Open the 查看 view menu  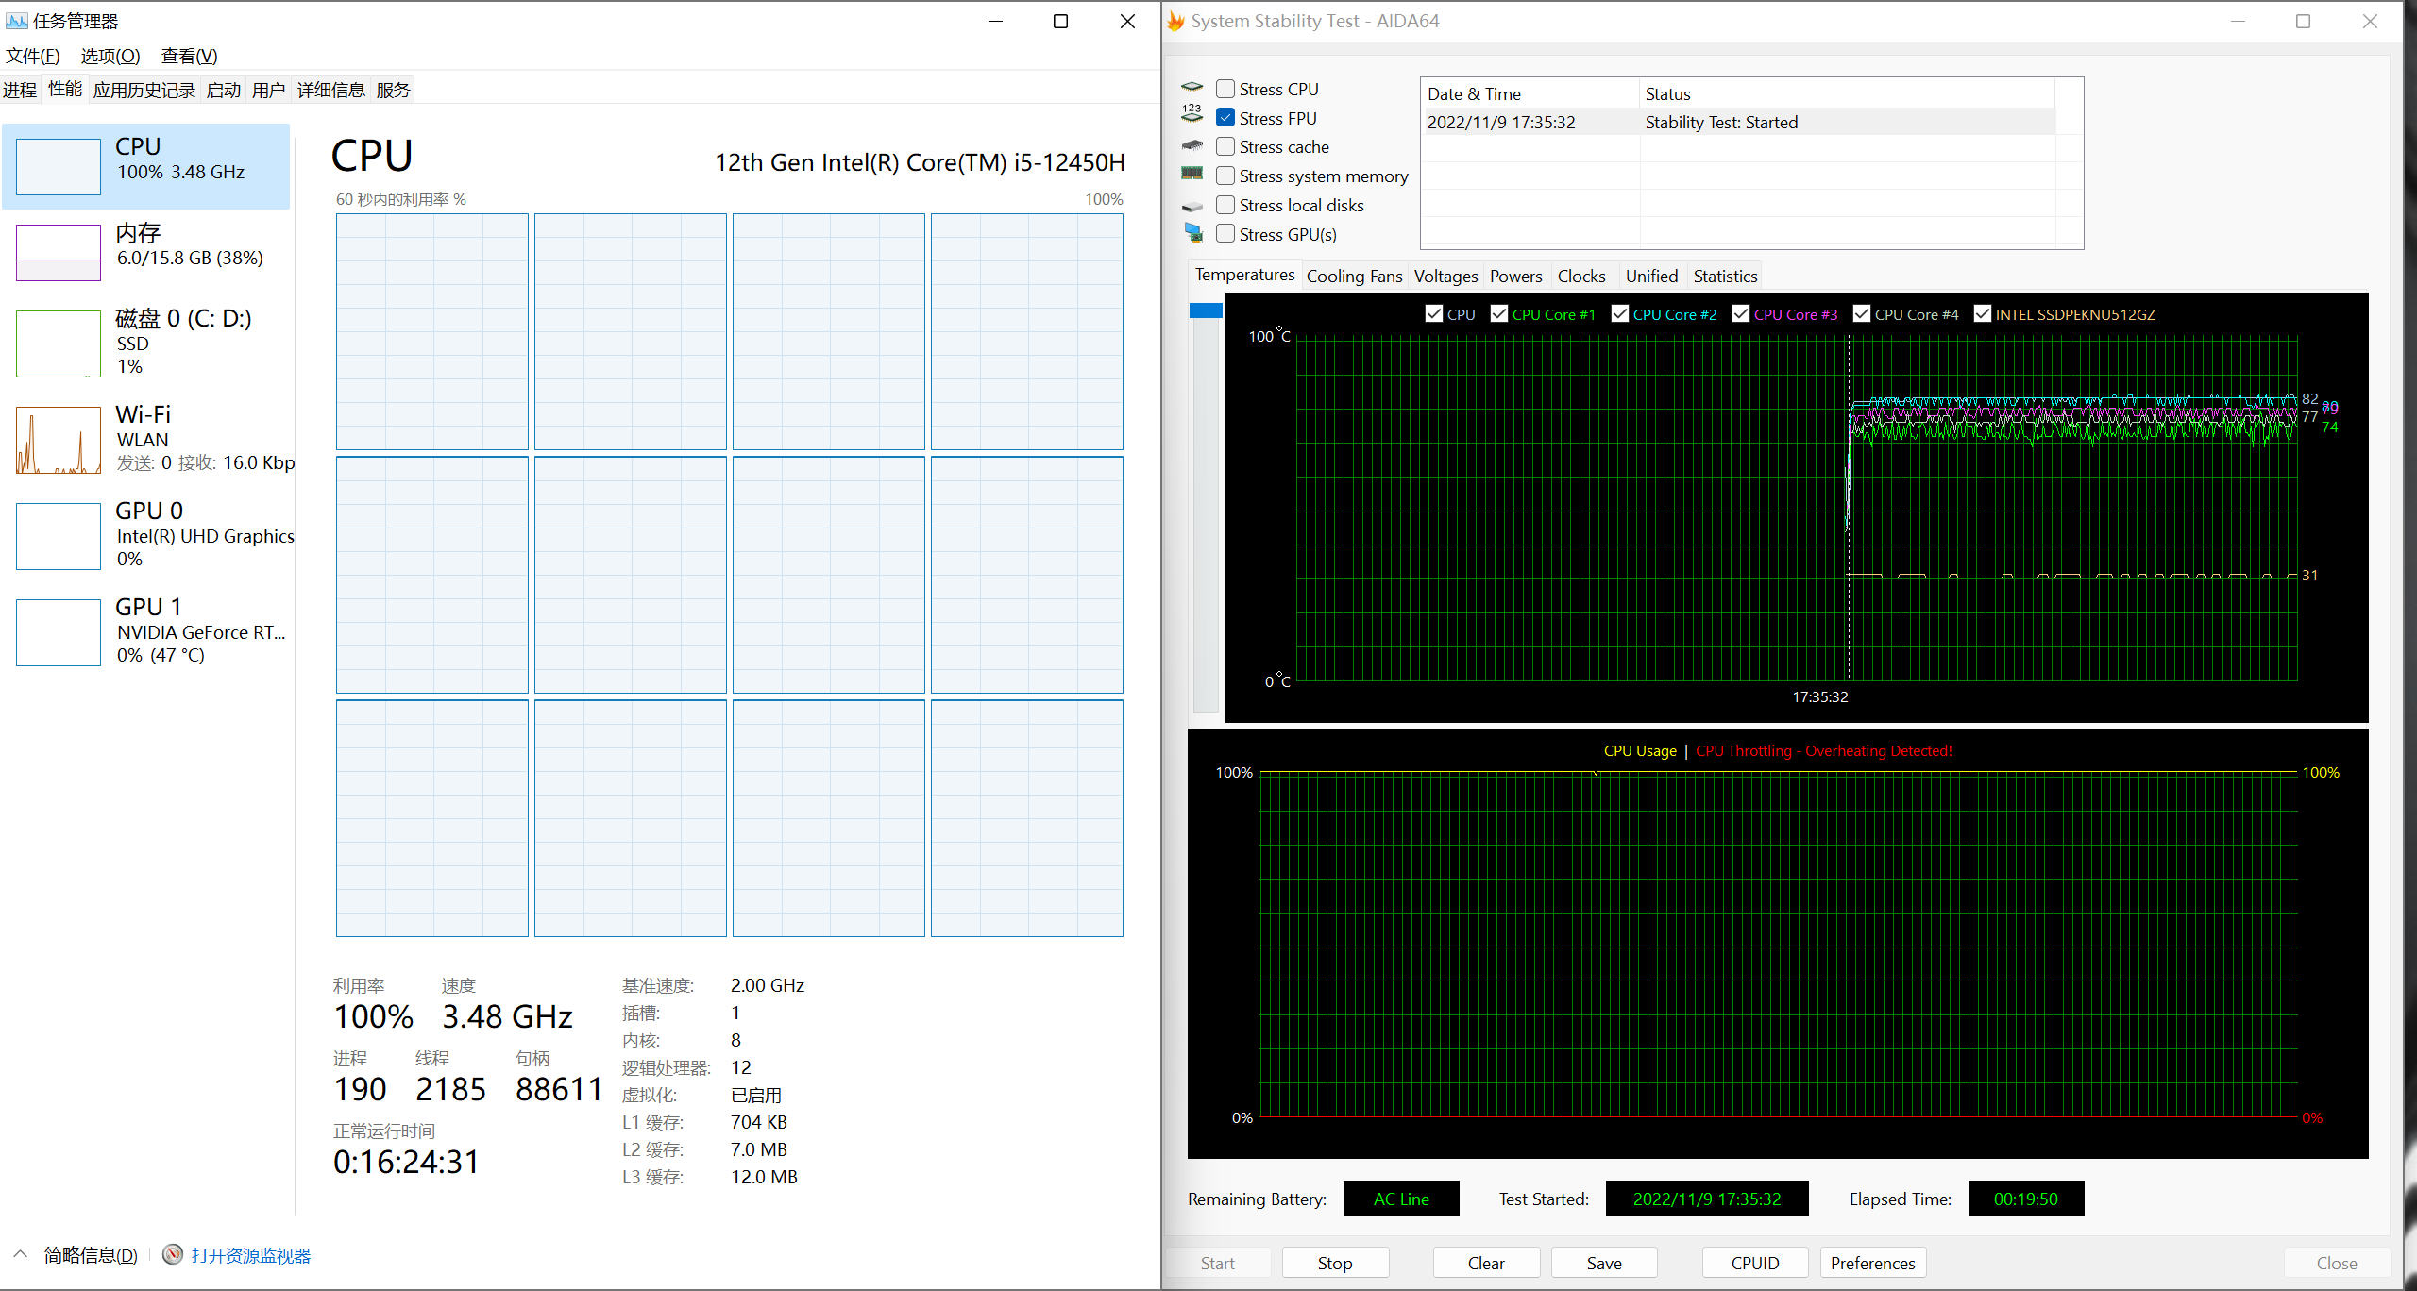click(189, 56)
